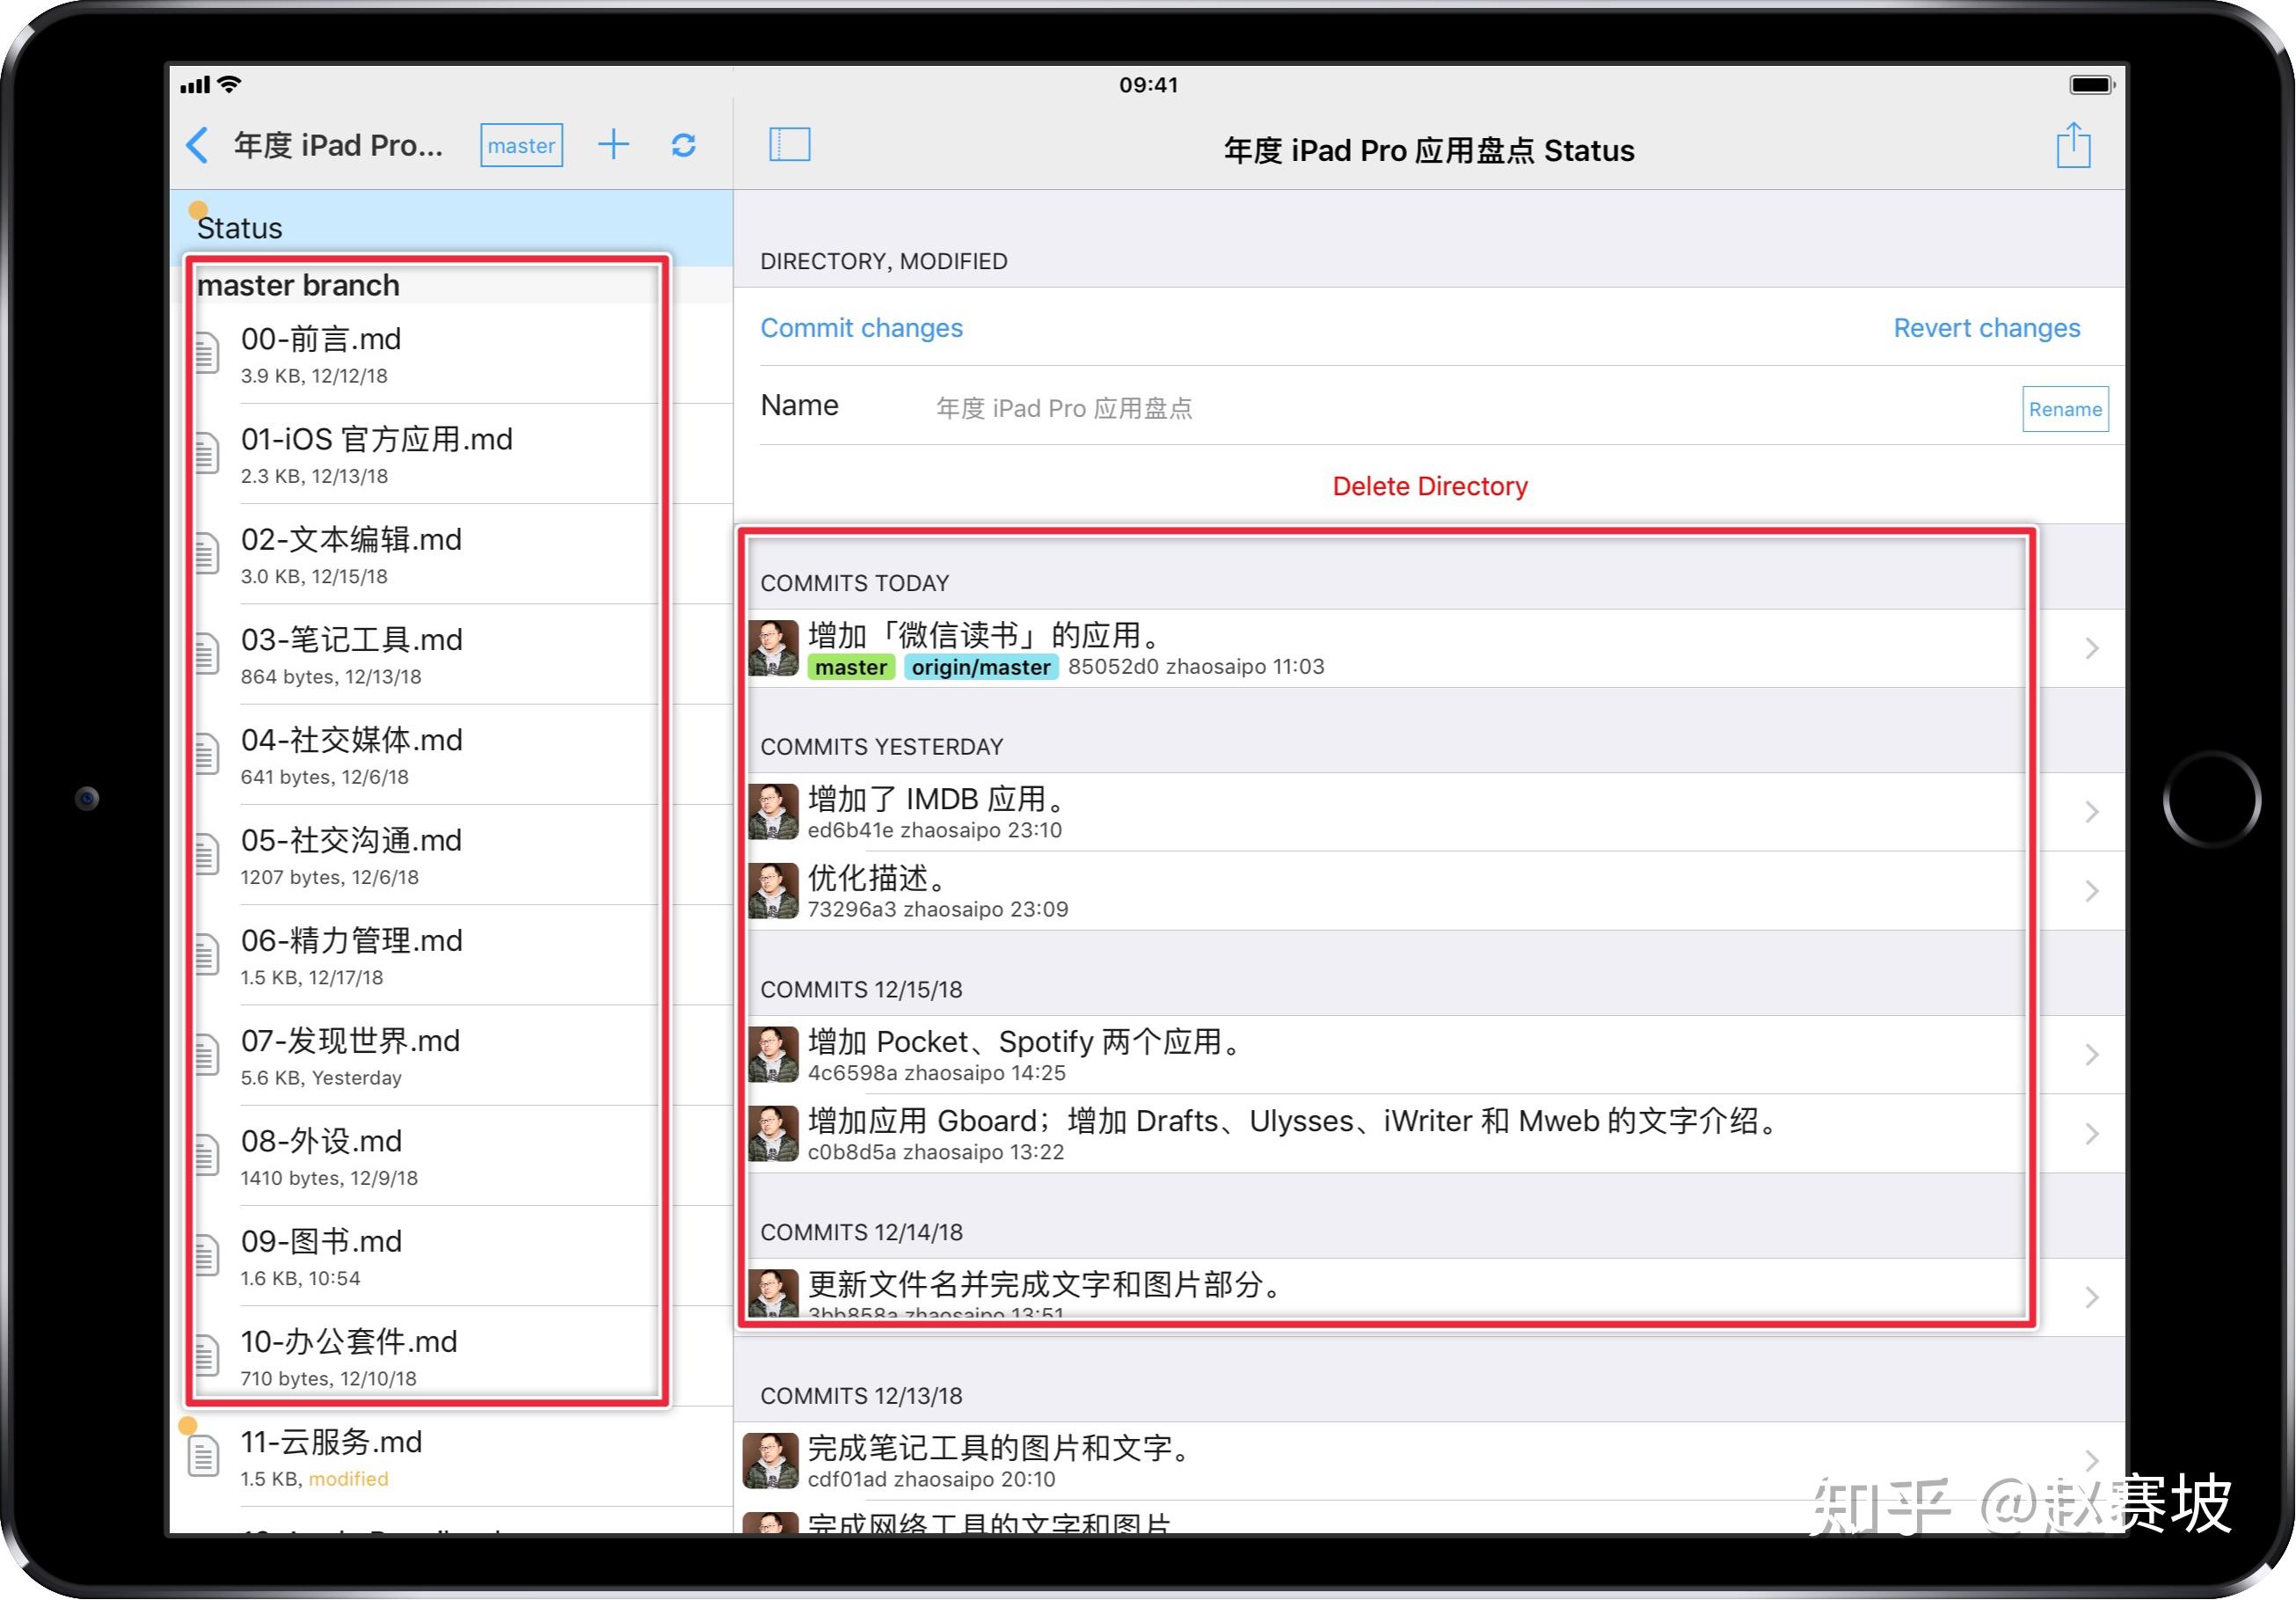The image size is (2296, 1600).
Task: Tap the plus icon to add file
Action: coord(614,145)
